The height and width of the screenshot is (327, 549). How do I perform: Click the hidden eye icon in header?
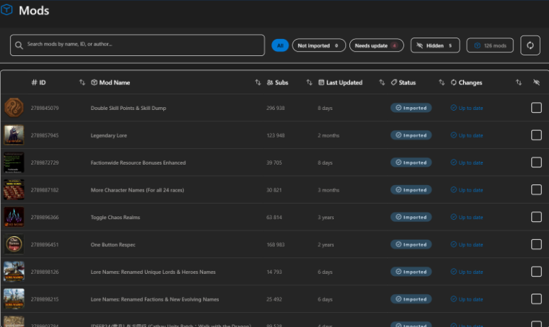click(536, 82)
